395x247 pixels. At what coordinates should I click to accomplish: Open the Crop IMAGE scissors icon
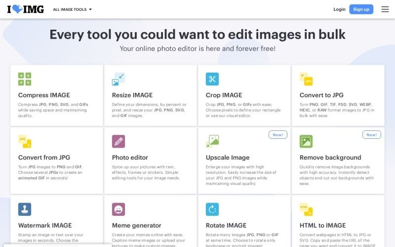(212, 79)
